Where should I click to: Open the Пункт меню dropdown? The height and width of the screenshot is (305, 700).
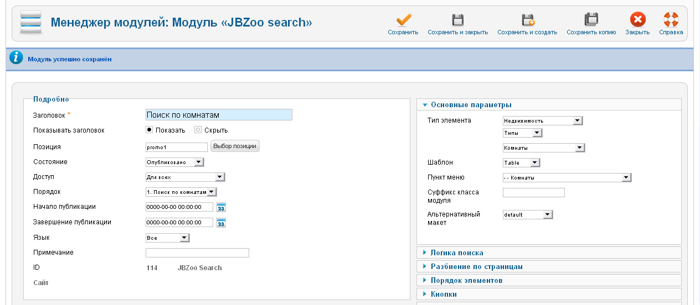click(567, 178)
